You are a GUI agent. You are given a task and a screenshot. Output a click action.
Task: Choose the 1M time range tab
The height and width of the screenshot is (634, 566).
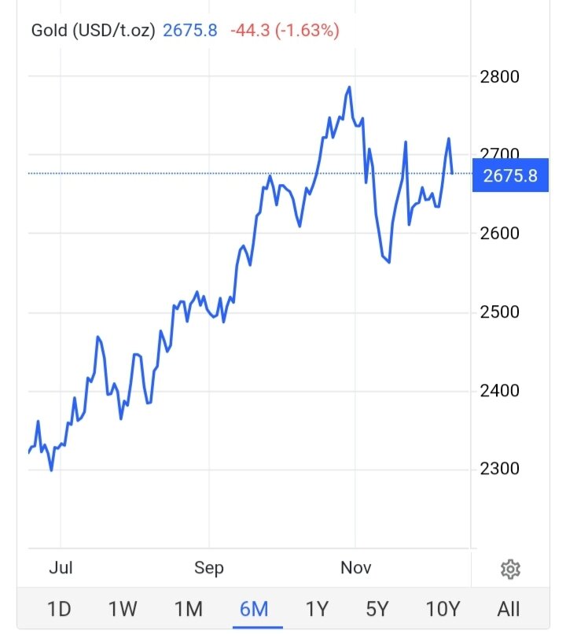(x=188, y=609)
